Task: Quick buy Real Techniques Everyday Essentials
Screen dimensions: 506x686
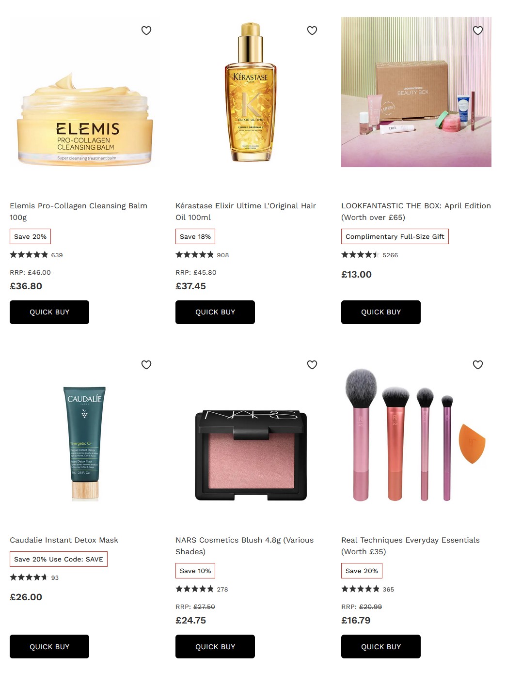Action: point(381,646)
